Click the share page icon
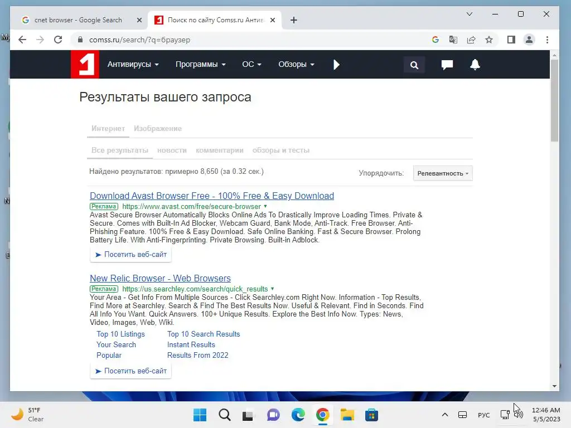 [471, 40]
